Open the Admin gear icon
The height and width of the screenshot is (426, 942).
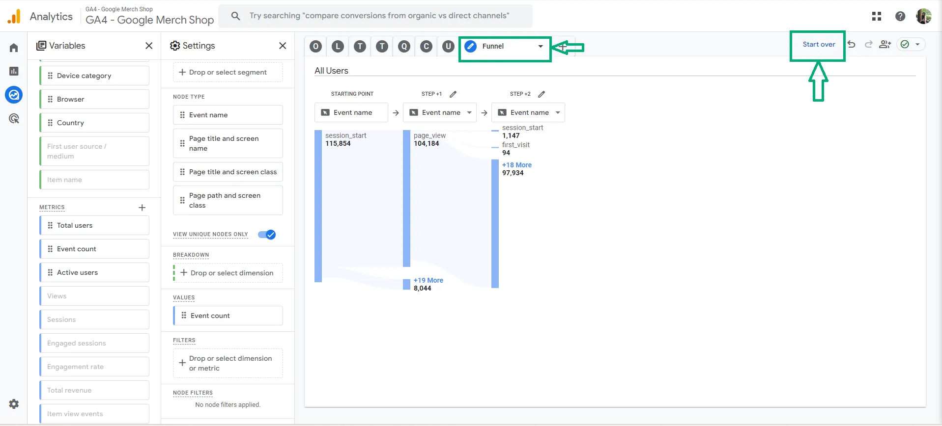[14, 404]
